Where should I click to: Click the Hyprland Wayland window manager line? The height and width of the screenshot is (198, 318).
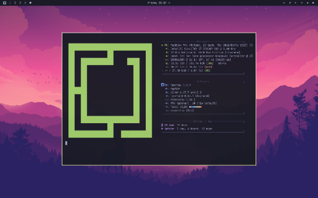187,96
